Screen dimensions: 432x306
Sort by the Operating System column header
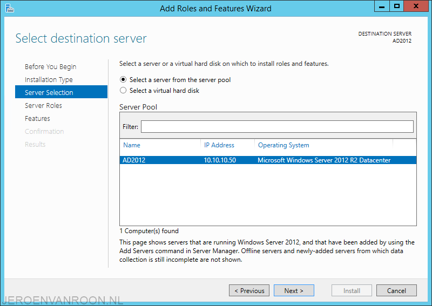(283, 145)
